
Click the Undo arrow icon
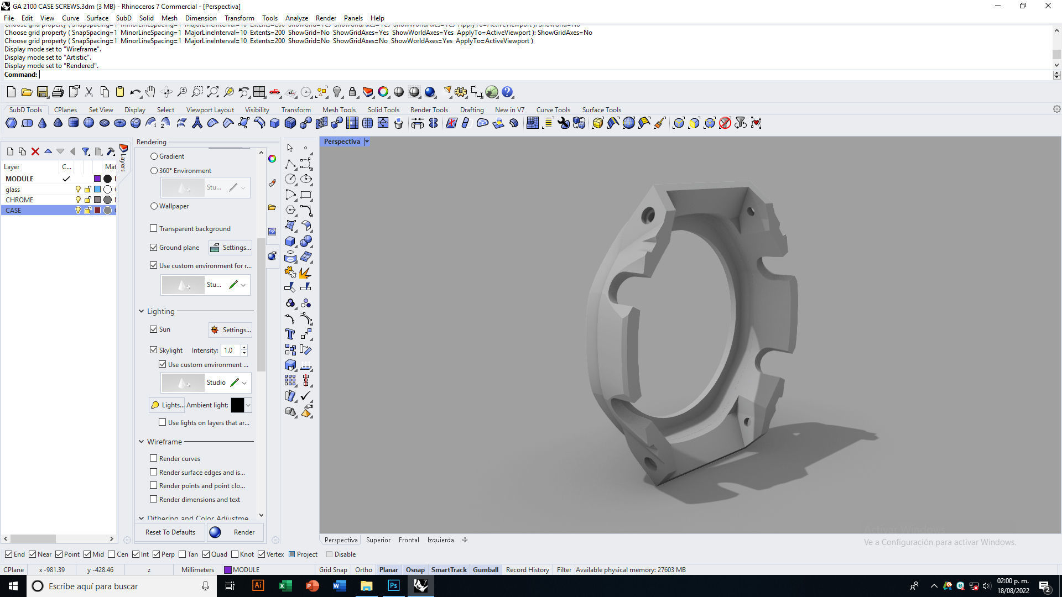click(135, 92)
